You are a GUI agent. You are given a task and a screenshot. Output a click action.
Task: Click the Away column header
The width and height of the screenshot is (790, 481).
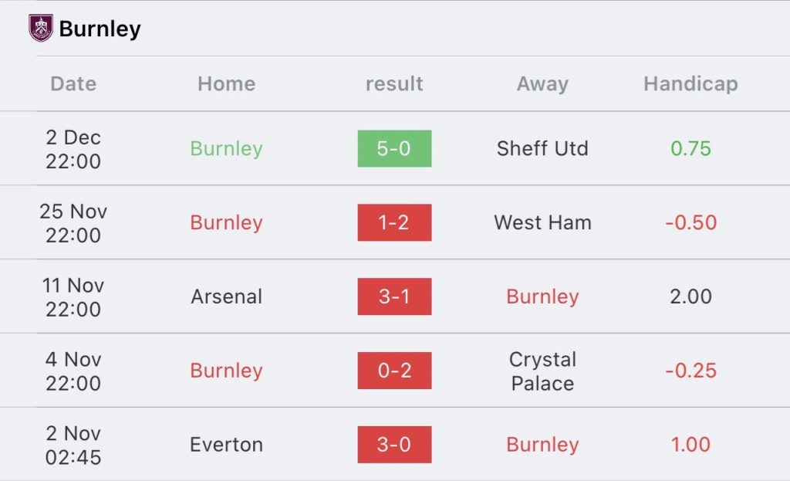tap(542, 83)
